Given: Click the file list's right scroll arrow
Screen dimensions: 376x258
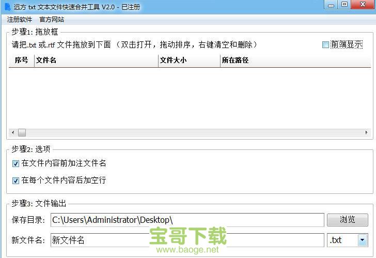Looking at the screenshot, I should click(367, 133).
